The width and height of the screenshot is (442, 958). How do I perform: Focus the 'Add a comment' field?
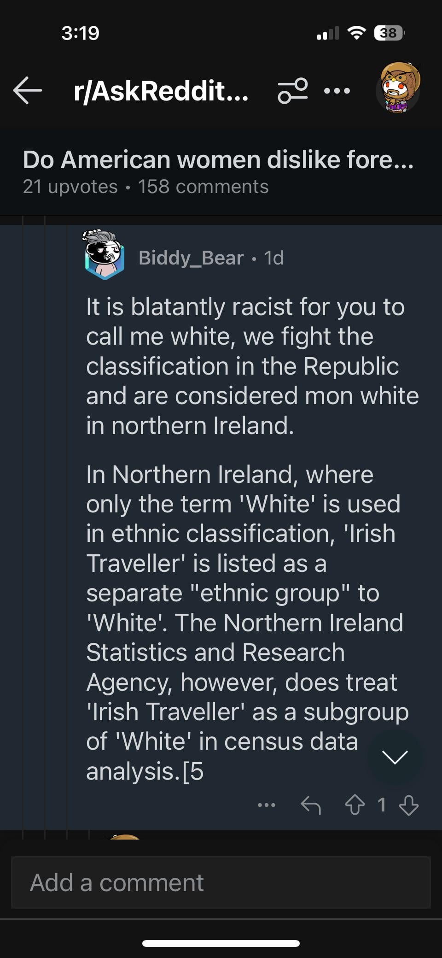point(221,882)
